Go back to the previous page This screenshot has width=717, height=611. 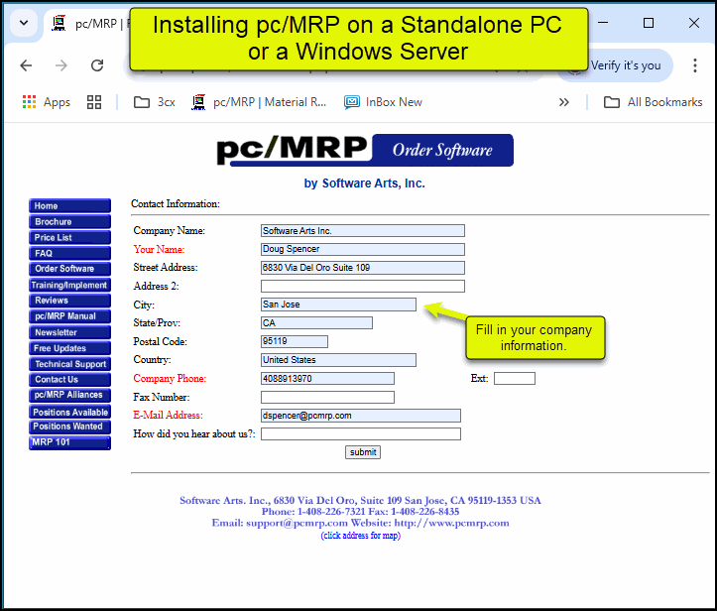pyautogui.click(x=26, y=65)
